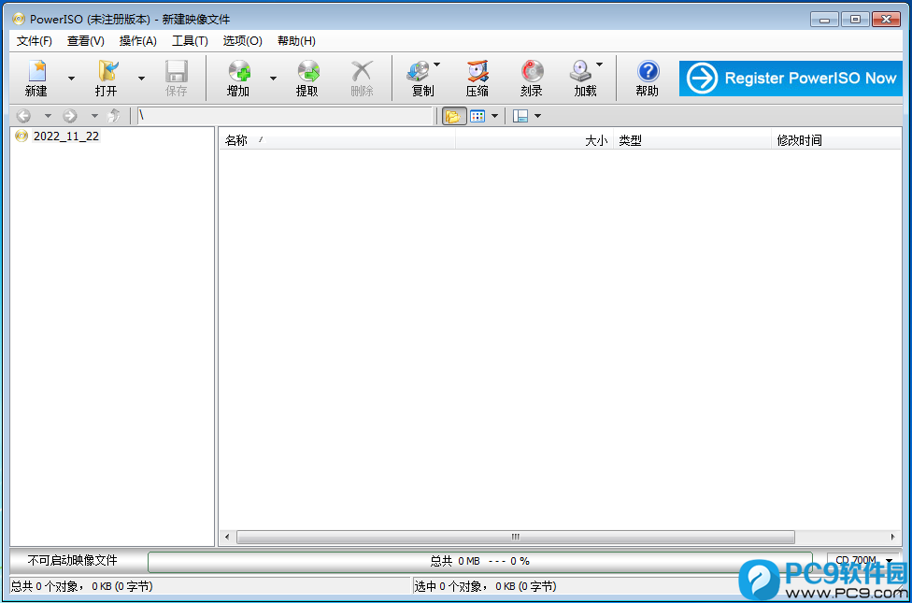912x603 pixels.
Task: Expand the 打开 recent files arrow
Action: tap(141, 78)
